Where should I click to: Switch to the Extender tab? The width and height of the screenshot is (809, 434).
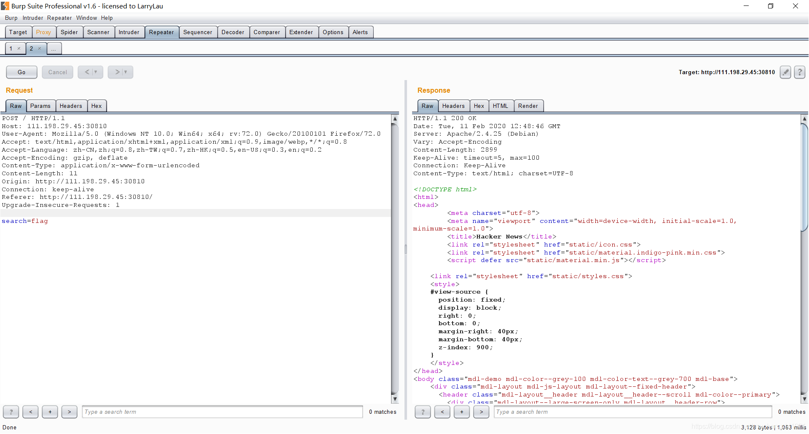tap(301, 32)
